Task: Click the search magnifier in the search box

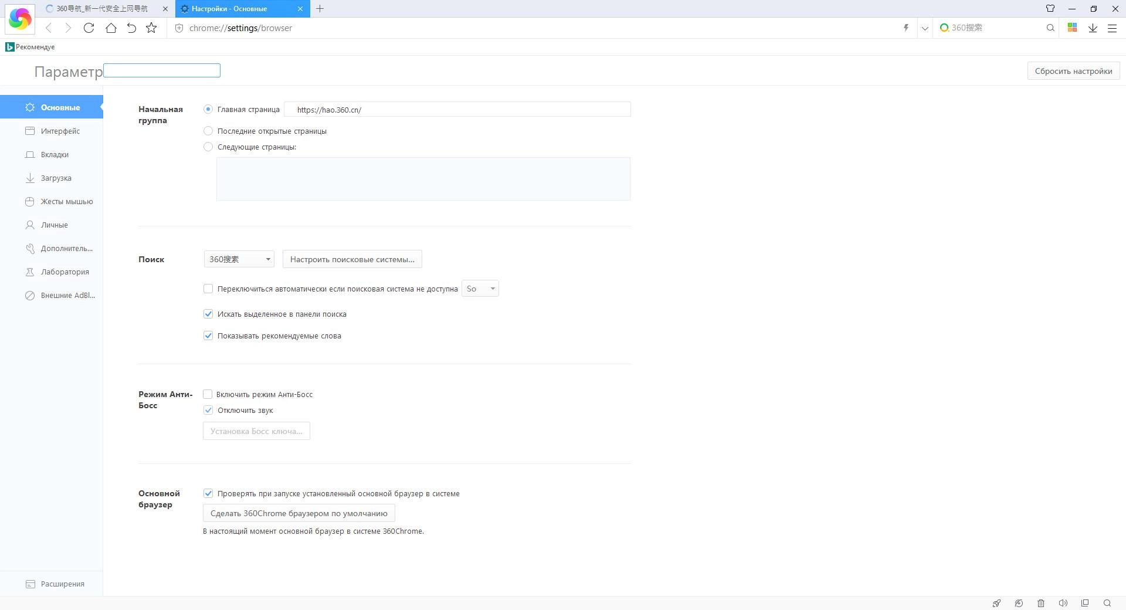Action: pos(1050,28)
